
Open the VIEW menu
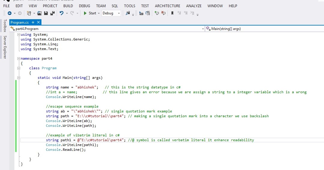click(33, 6)
